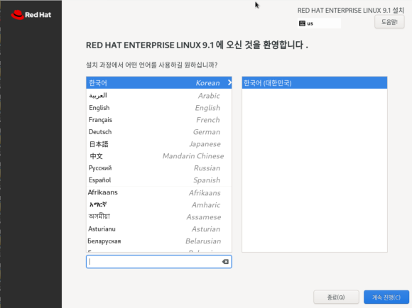412x308 pixels.
Task: Select Русский Russian language row
Action: [158, 168]
